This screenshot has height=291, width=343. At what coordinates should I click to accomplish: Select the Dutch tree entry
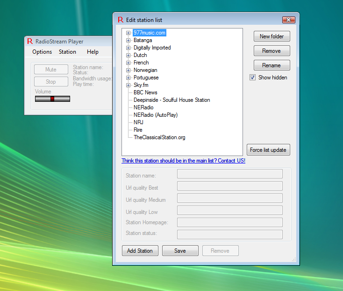(140, 55)
